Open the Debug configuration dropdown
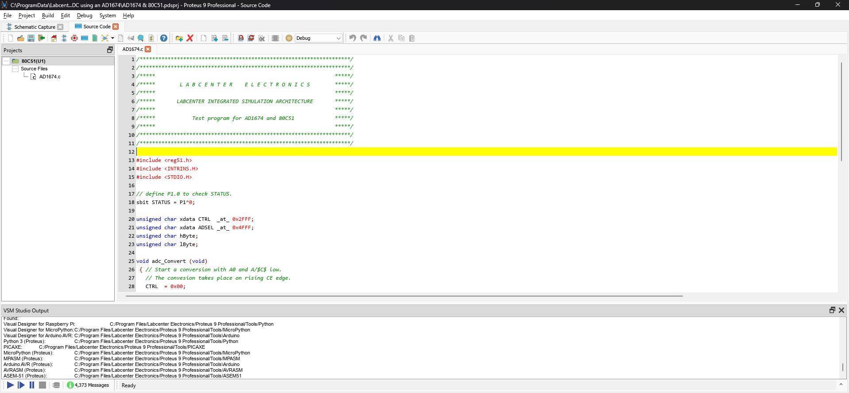849x393 pixels. pyautogui.click(x=319, y=38)
